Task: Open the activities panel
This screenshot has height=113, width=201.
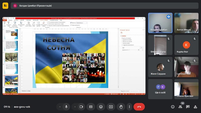Action: (x=195, y=107)
